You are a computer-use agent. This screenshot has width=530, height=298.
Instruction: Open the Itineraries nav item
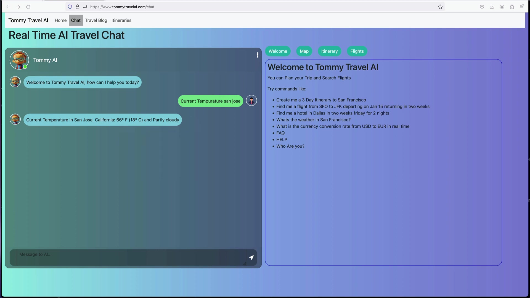(x=121, y=20)
